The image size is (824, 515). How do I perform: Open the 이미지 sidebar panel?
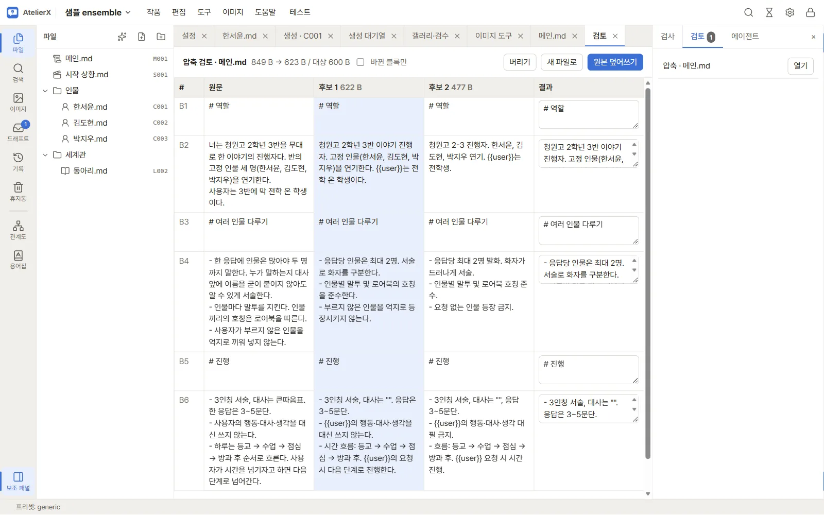(18, 102)
